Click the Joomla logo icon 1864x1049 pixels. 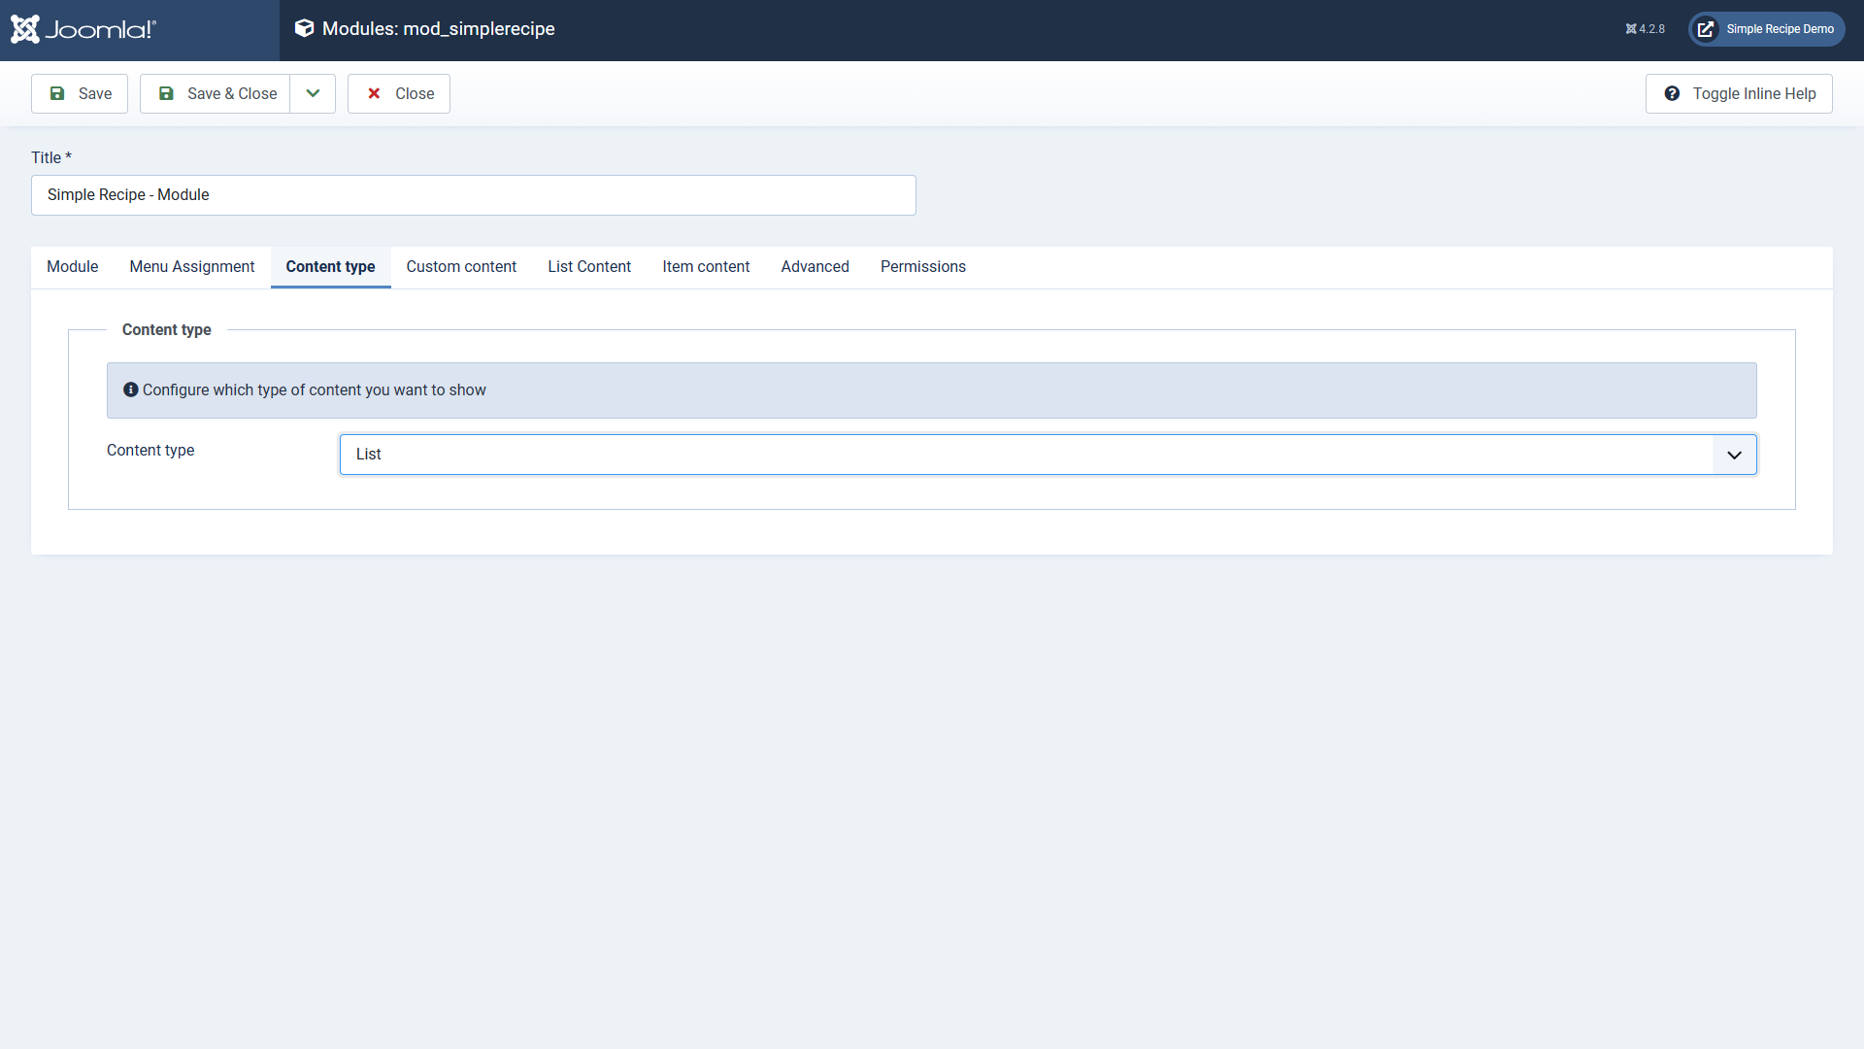pos(25,29)
